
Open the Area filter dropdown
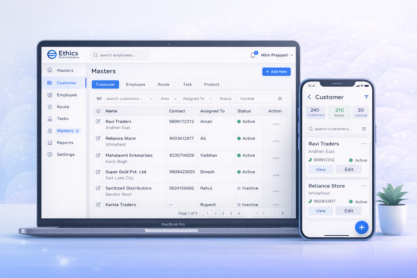click(x=168, y=99)
